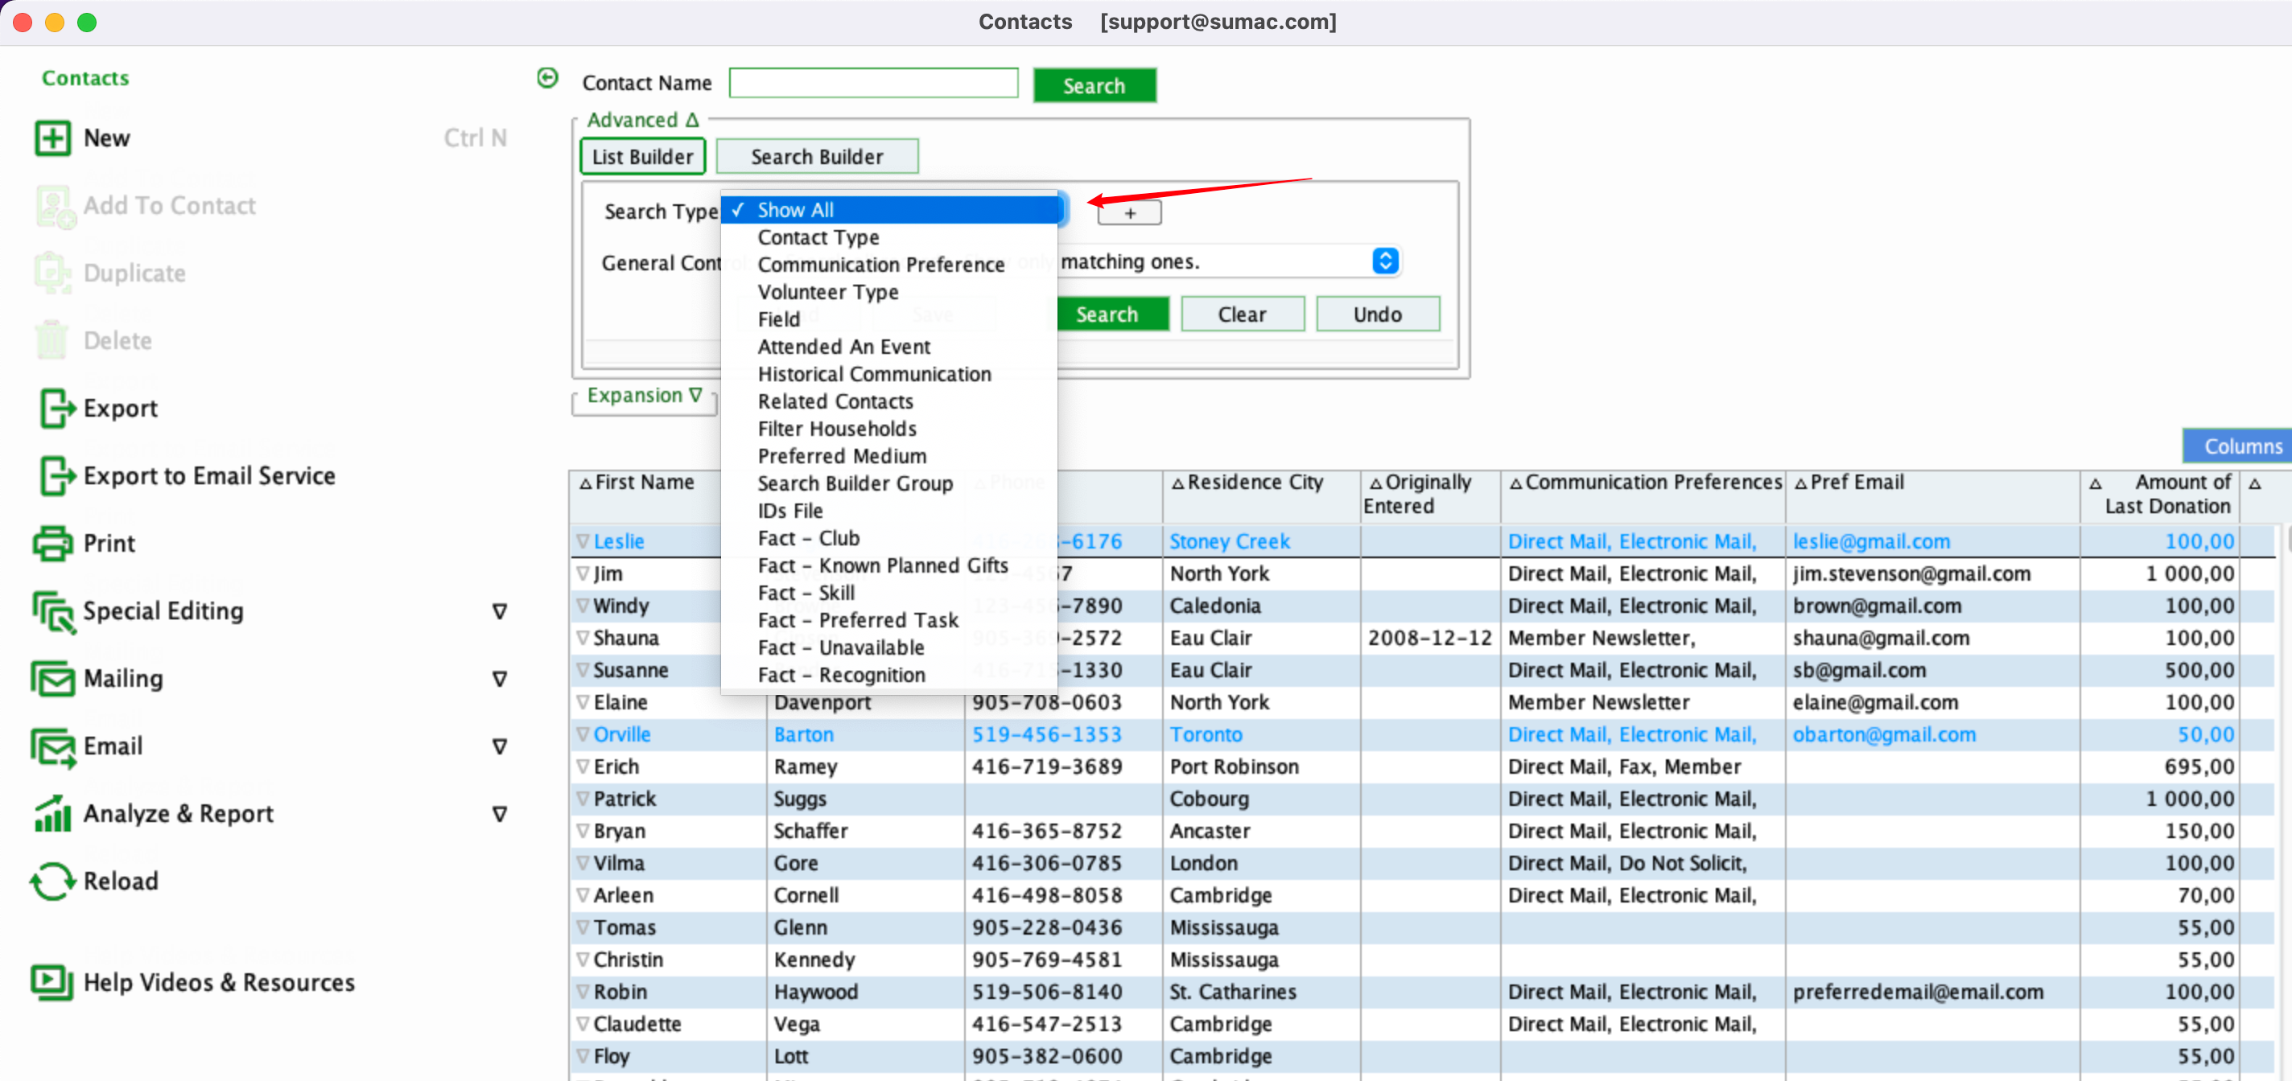2292x1081 pixels.
Task: Click the Special Editing icon
Action: tap(53, 611)
